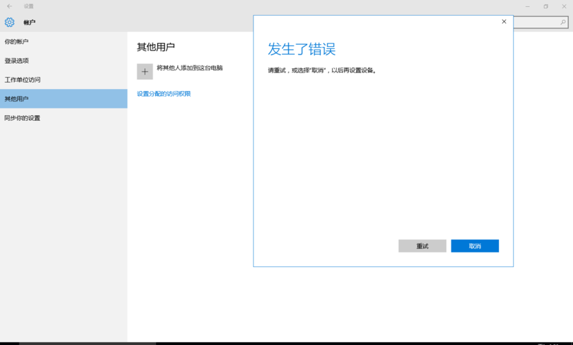Select 同步你的设置 in the sidebar

coord(64,118)
